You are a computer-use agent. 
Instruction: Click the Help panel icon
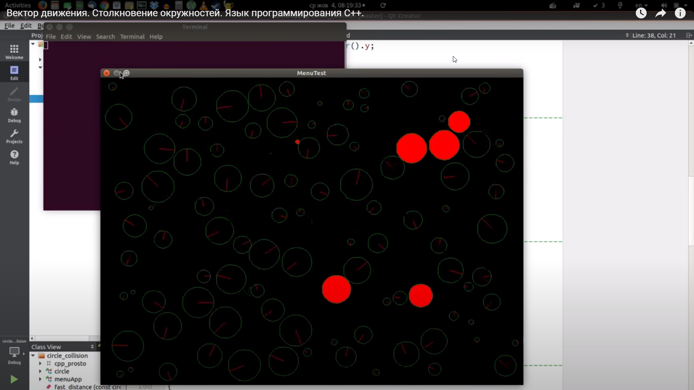tap(14, 154)
